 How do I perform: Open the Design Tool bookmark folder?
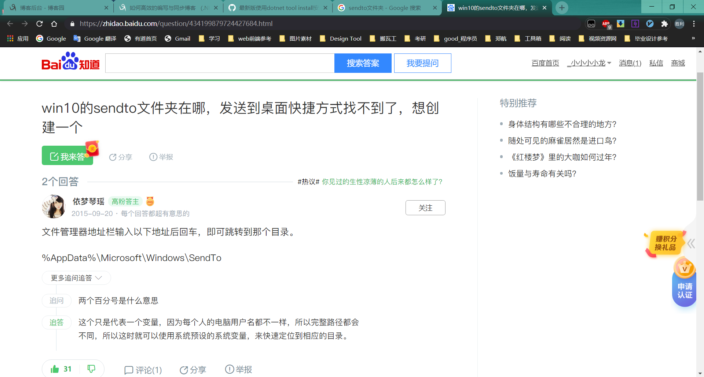click(x=341, y=38)
